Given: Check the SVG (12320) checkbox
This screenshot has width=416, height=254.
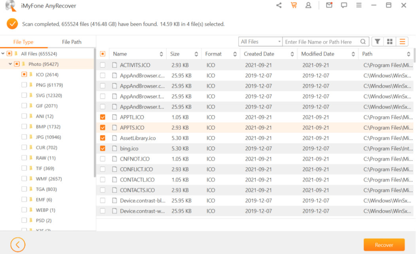Looking at the screenshot, I should tap(24, 95).
